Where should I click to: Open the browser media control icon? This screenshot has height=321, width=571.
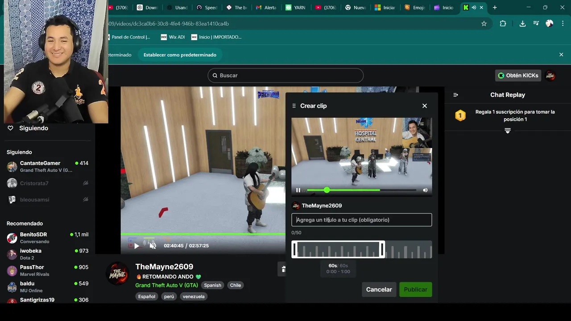pos(536,24)
